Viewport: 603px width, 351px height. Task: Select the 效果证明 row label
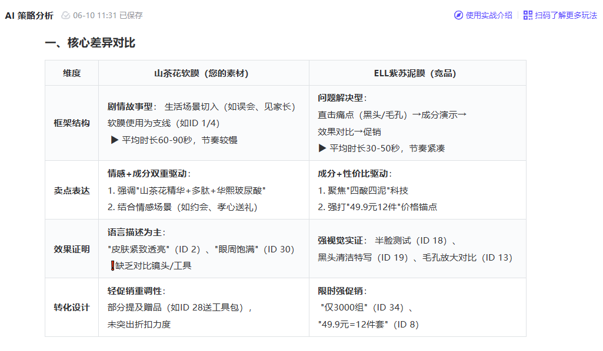click(72, 249)
